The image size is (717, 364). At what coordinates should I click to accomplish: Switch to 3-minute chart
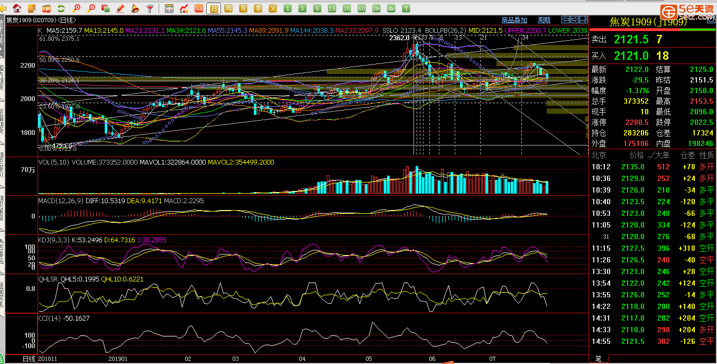click(302, 8)
